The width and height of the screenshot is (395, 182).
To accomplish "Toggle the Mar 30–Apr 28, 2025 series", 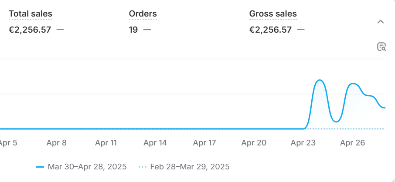I will click(87, 167).
